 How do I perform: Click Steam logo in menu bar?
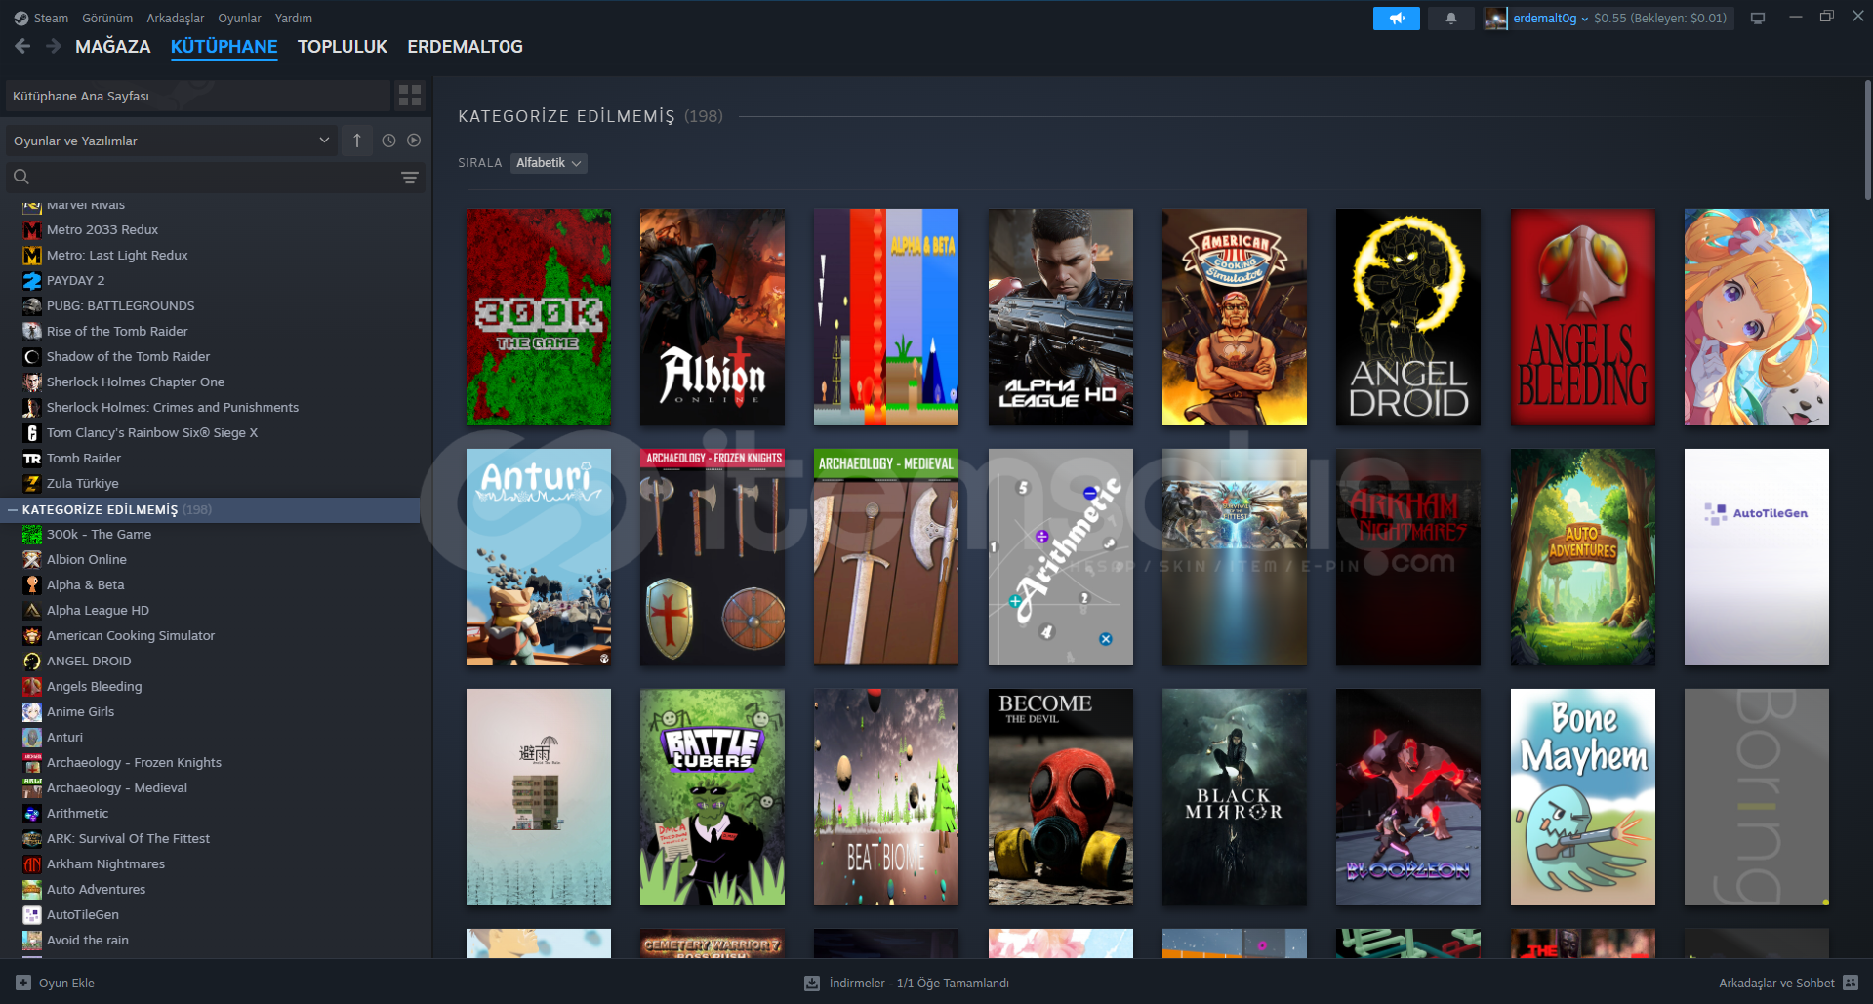[x=21, y=19]
